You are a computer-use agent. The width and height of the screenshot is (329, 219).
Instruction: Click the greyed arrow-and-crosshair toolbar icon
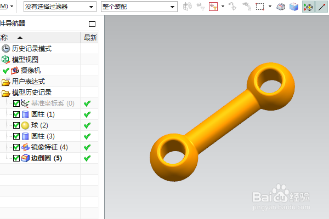(x=232, y=7)
